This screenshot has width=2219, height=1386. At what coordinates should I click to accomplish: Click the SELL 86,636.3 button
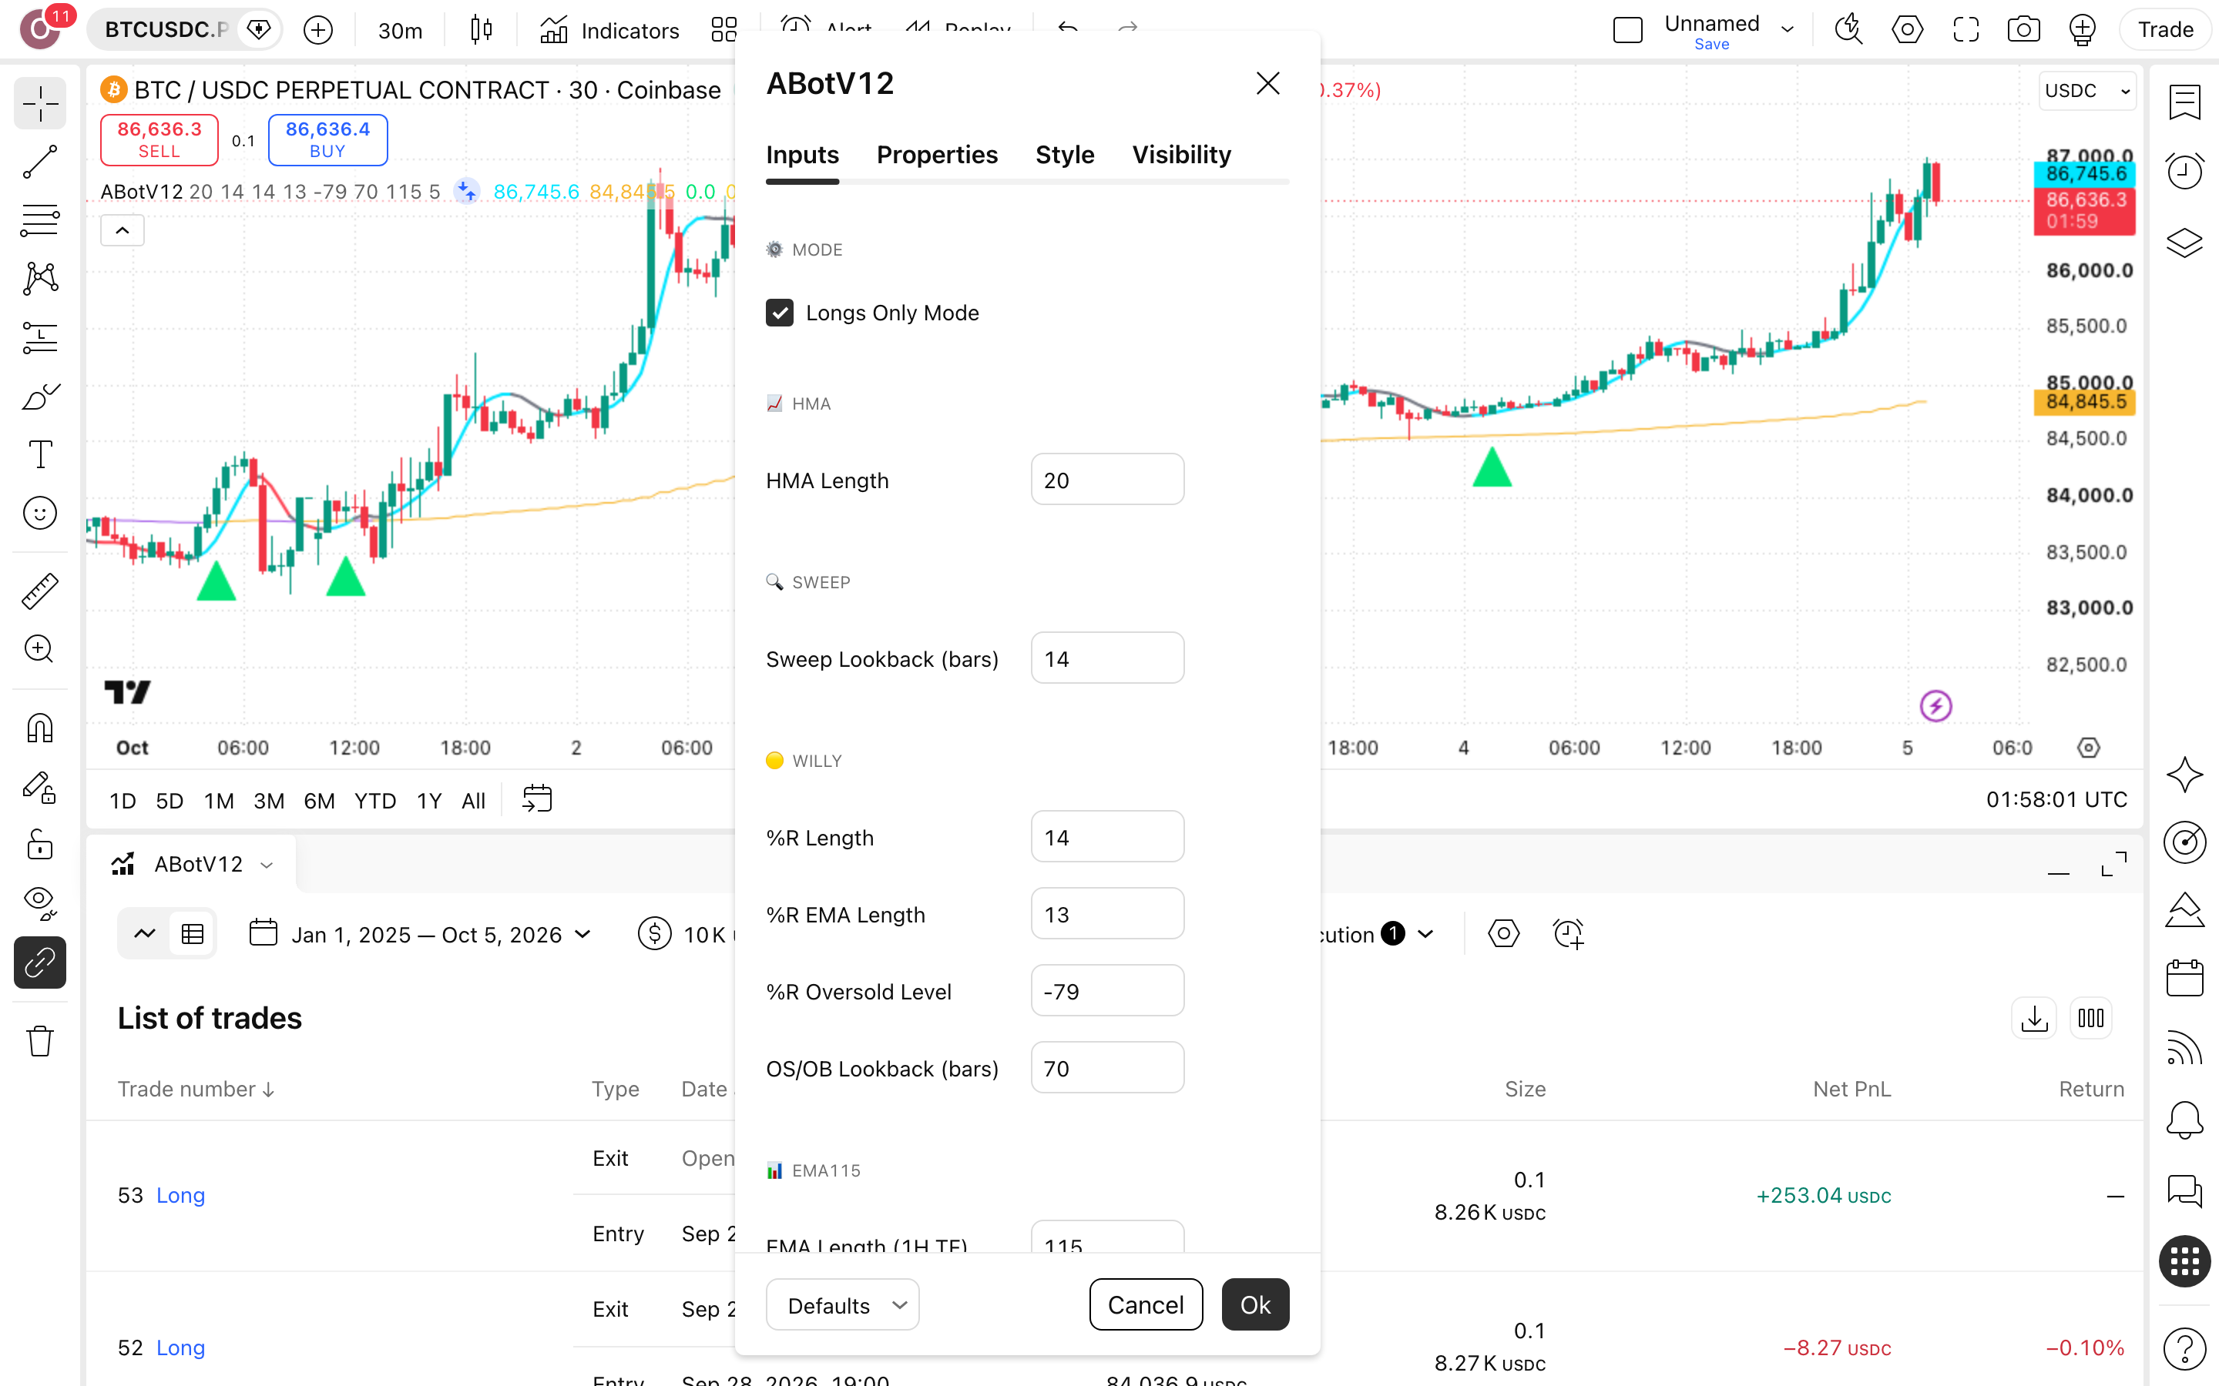[159, 139]
